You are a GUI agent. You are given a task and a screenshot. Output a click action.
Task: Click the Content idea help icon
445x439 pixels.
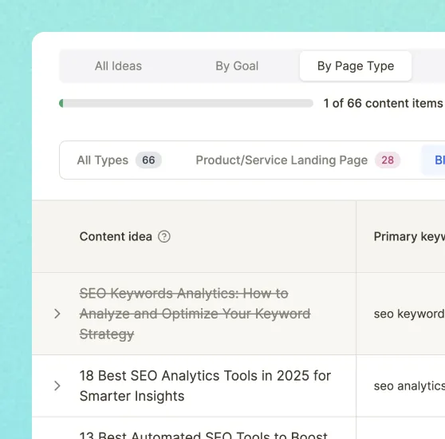[x=164, y=236]
